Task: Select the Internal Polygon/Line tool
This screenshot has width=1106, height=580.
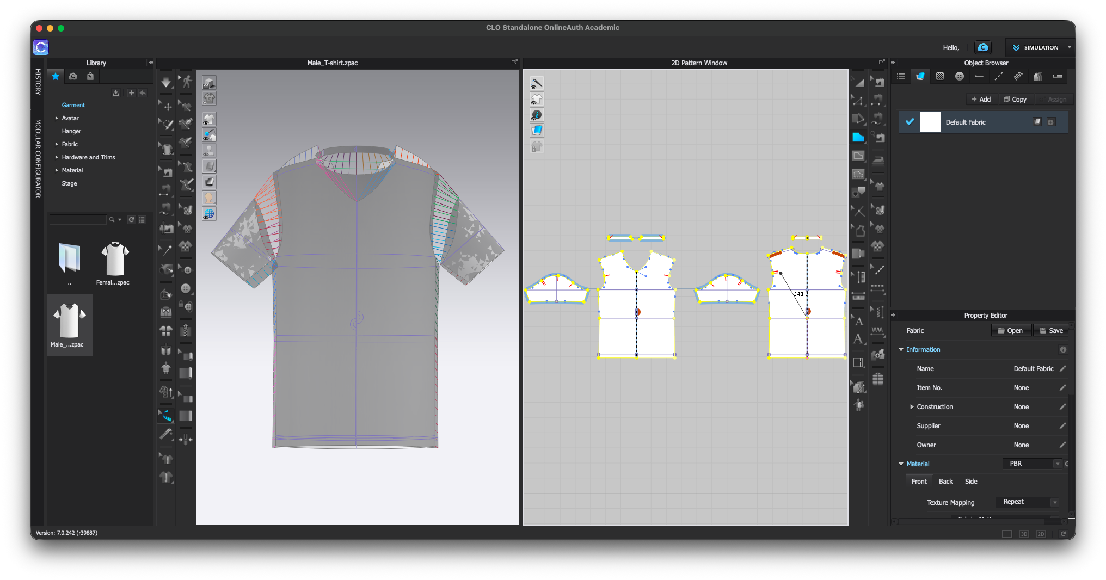Action: [858, 156]
